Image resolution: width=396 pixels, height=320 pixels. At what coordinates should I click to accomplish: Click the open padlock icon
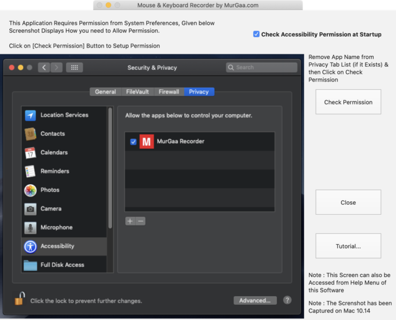(20, 298)
